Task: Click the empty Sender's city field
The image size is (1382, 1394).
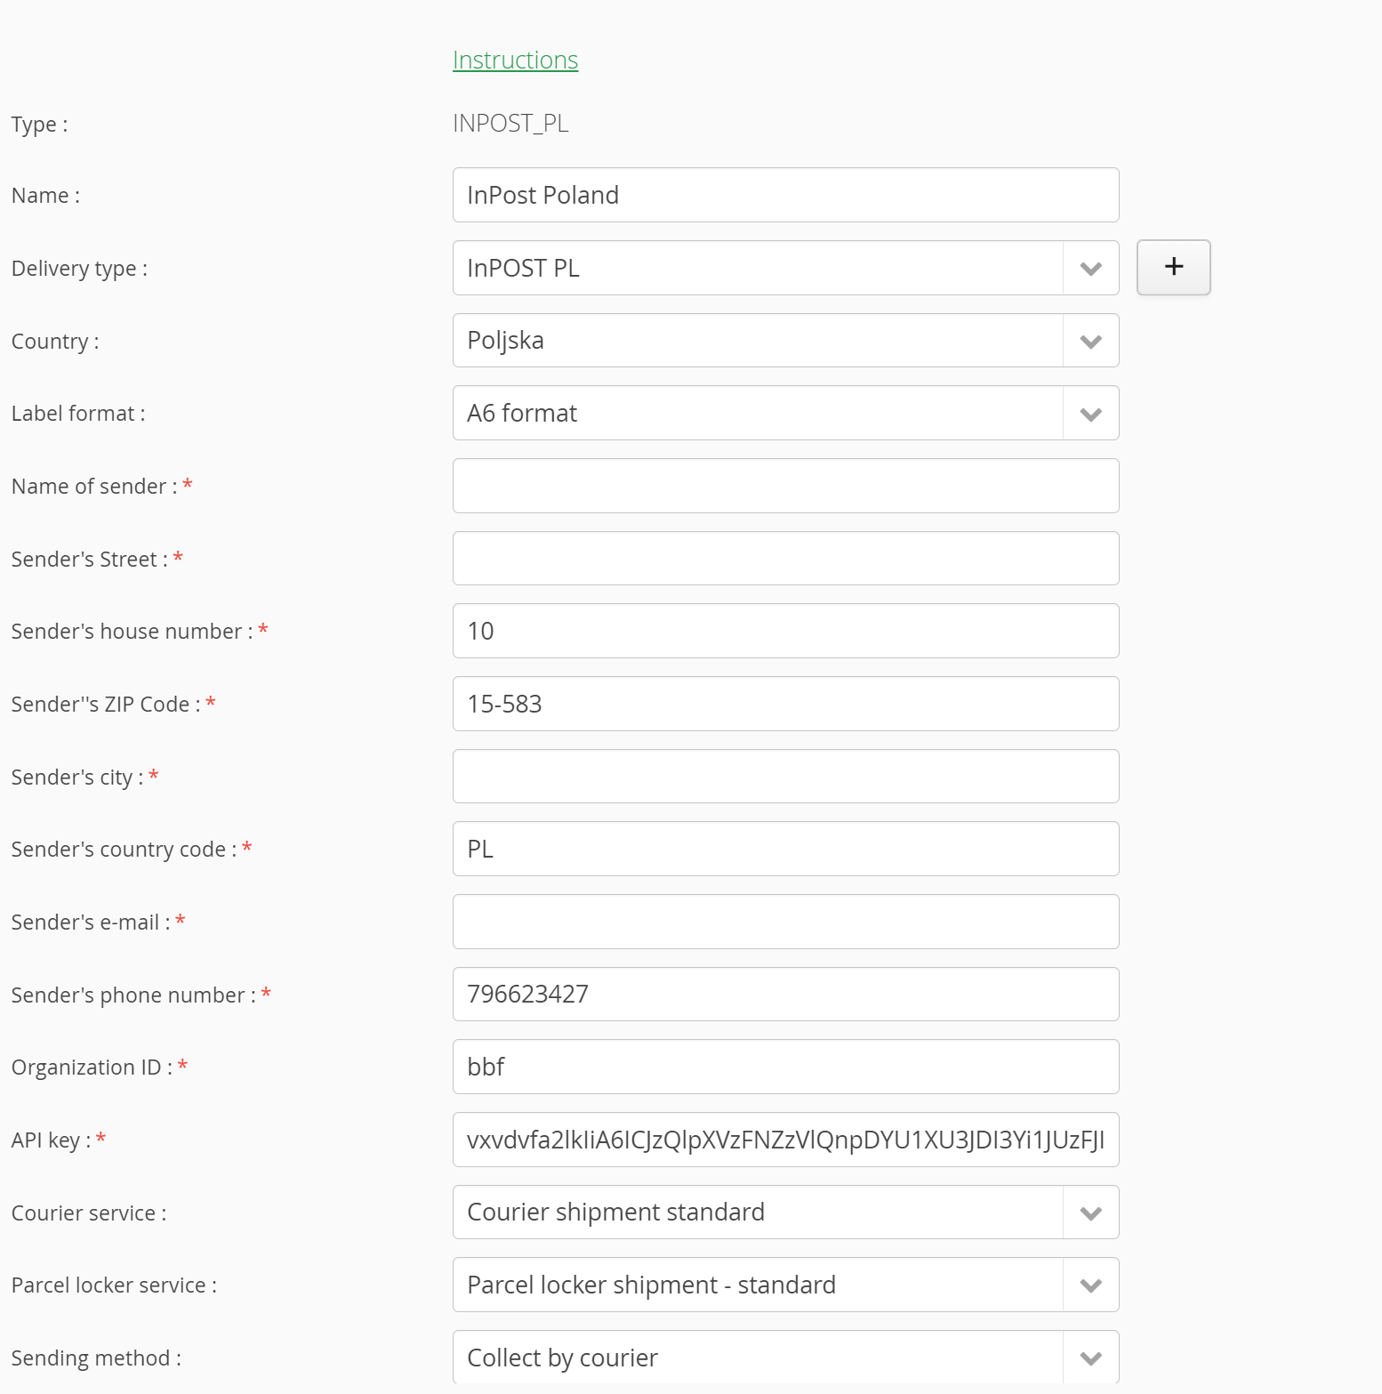Action: 785,776
